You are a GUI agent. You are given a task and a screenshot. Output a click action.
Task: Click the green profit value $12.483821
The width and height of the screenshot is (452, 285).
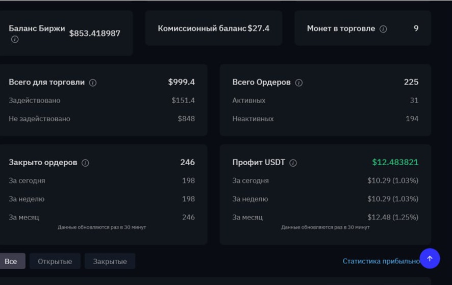[395, 162]
